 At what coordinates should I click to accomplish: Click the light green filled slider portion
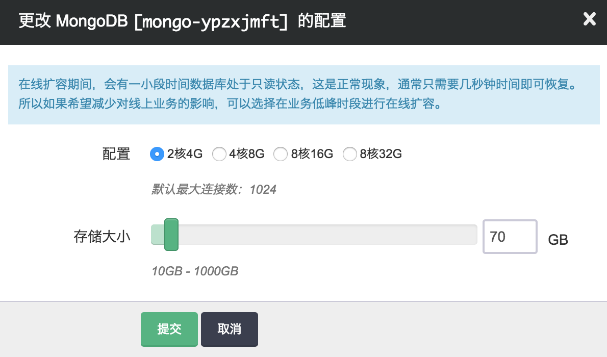(158, 235)
